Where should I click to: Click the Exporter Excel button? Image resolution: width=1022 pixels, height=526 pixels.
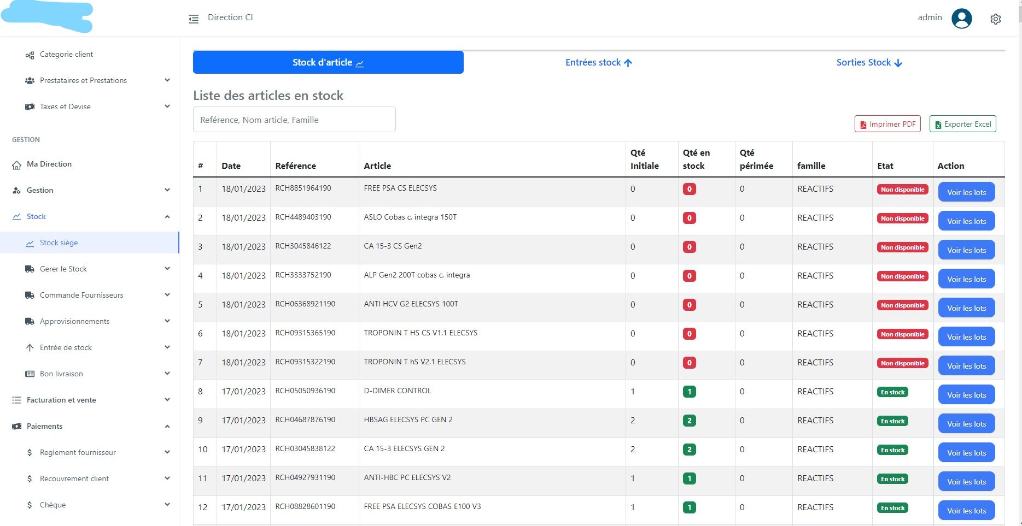(x=962, y=124)
